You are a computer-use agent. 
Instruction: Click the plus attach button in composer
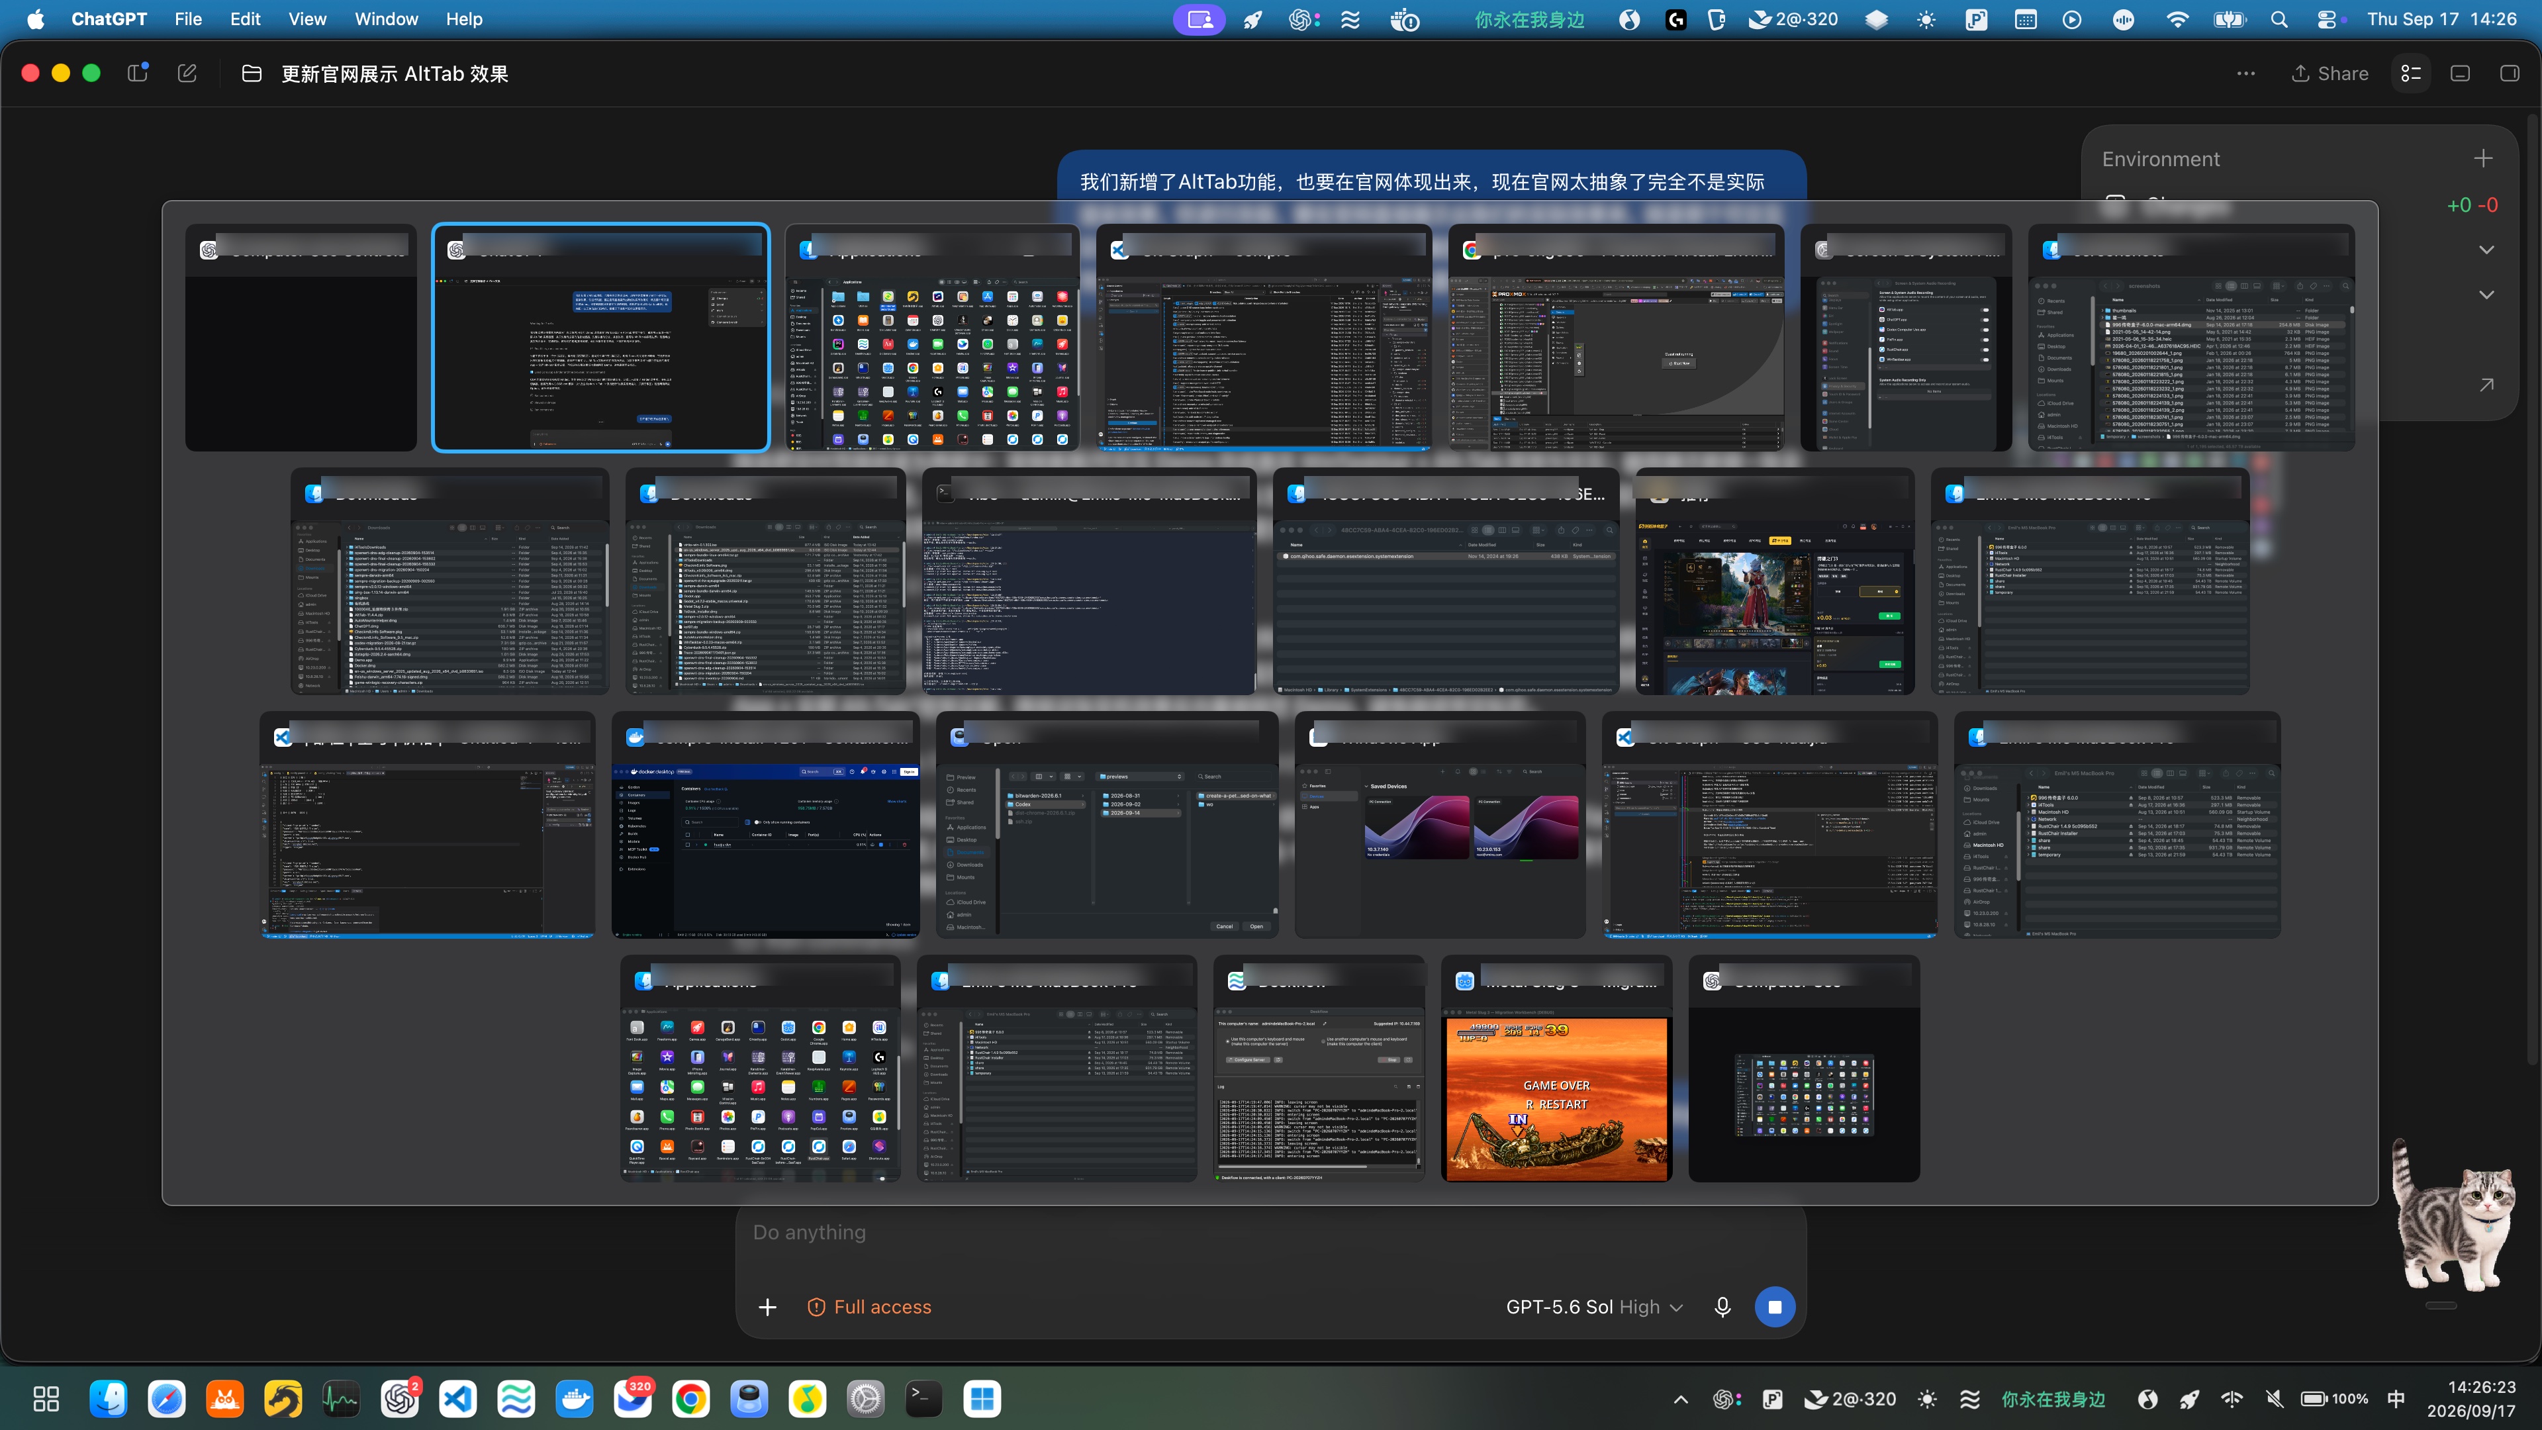(x=768, y=1307)
